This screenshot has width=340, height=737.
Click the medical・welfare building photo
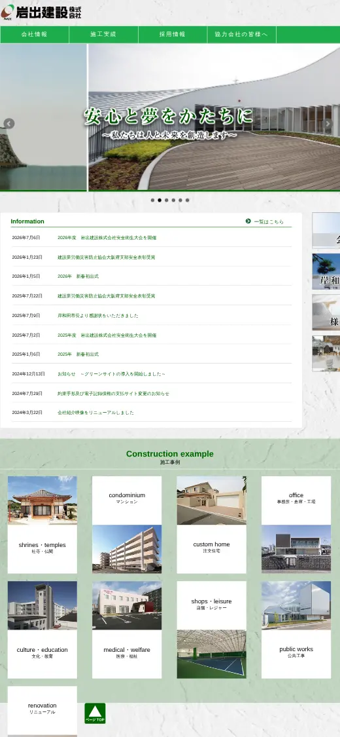point(127,605)
